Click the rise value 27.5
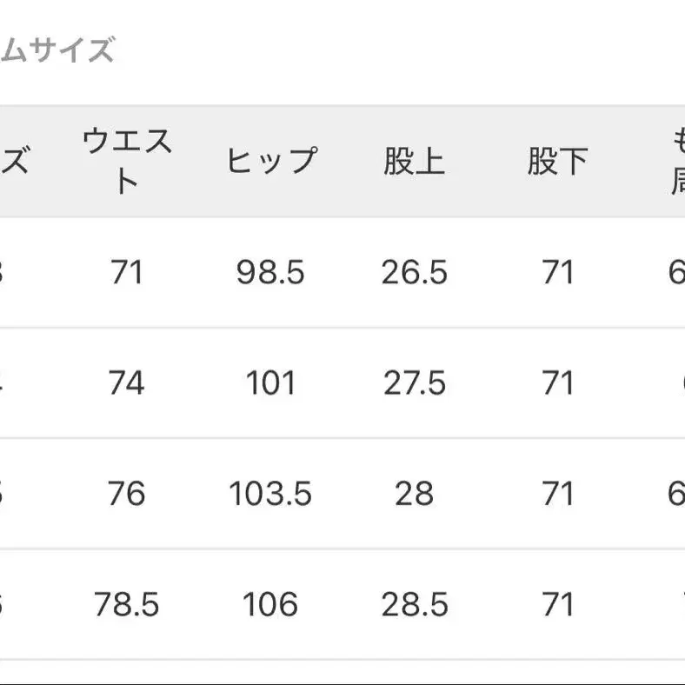 [414, 383]
